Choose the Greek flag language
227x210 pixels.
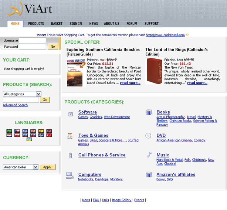coord(25,131)
